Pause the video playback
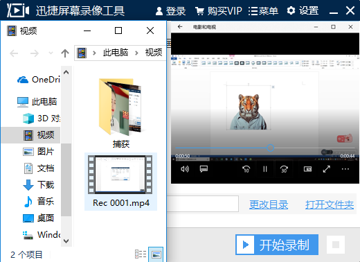This screenshot has width=360, height=262. click(x=265, y=169)
